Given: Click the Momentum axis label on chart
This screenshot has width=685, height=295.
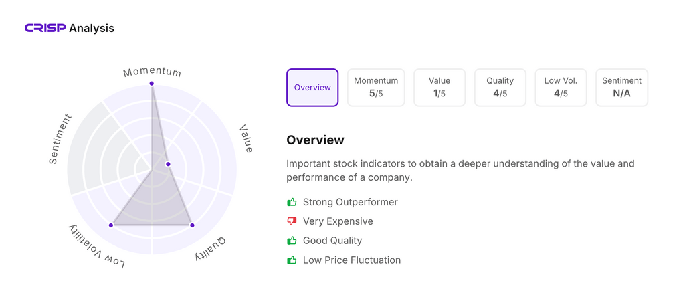Looking at the screenshot, I should (152, 72).
